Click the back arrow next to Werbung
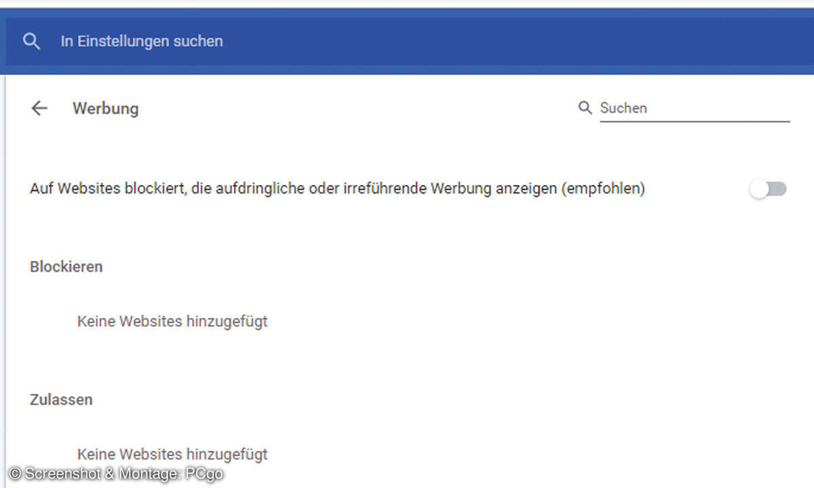Screen dimensions: 814x488 click(x=39, y=108)
